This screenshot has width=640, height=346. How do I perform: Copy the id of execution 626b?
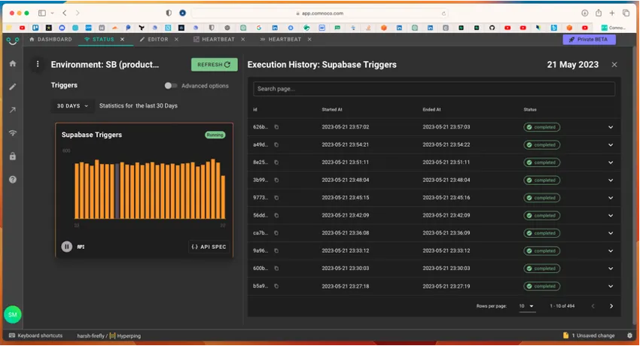tap(276, 127)
